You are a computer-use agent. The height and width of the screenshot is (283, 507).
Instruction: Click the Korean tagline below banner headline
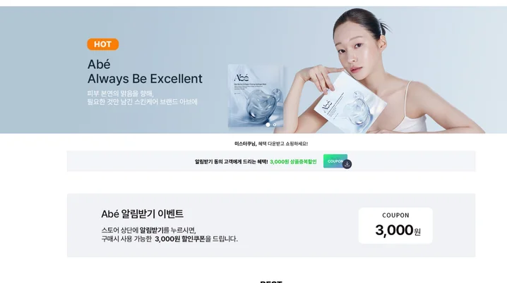coord(142,98)
